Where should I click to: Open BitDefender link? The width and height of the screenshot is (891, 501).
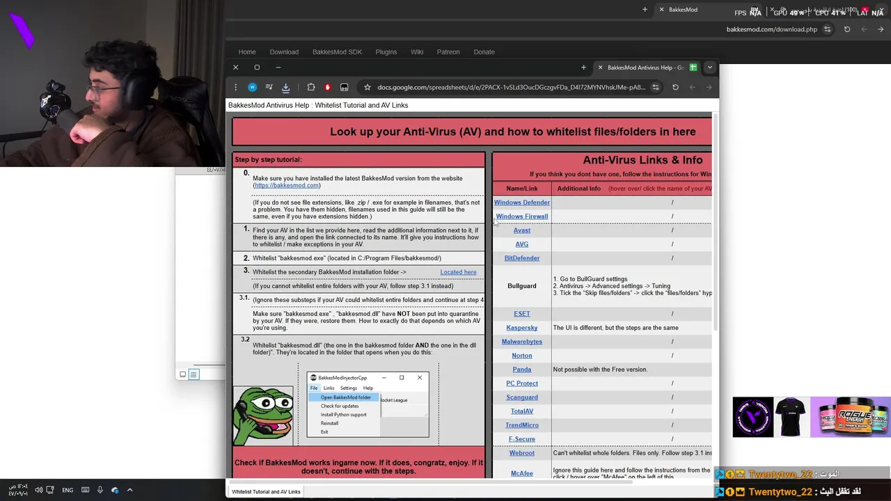[521, 258]
